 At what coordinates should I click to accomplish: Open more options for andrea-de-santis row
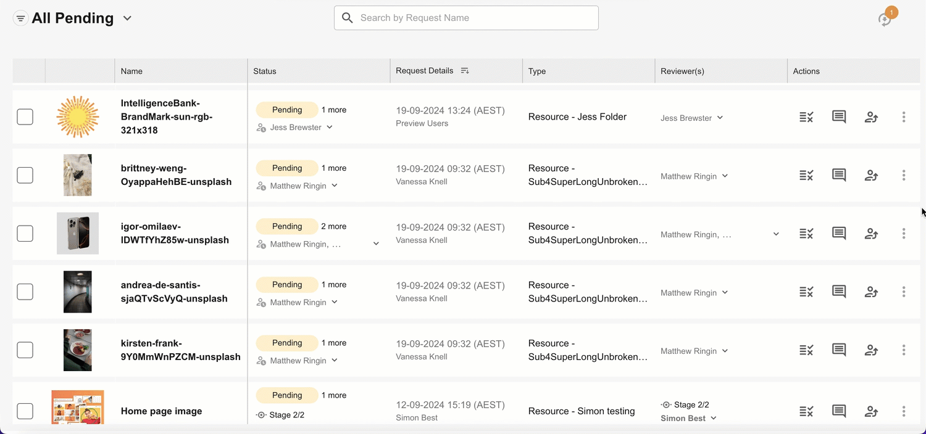point(904,292)
